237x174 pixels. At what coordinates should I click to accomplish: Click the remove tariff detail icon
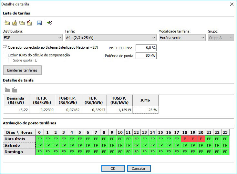click(x=15, y=90)
